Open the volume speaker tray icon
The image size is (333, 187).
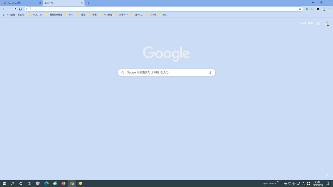(x=294, y=184)
